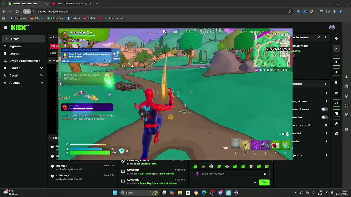Click the address bar URL dashboard.kick.com/stream
Image resolution: width=351 pixels, height=197 pixels.
[x=53, y=11]
